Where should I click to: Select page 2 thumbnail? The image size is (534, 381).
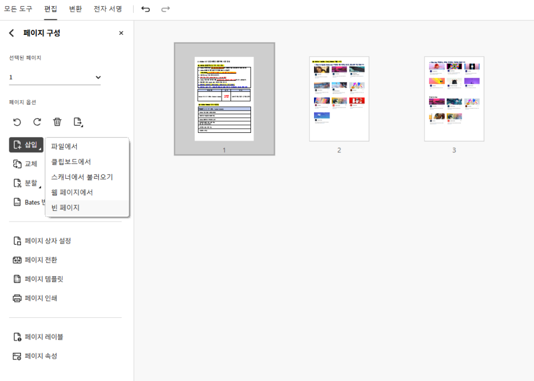339,99
